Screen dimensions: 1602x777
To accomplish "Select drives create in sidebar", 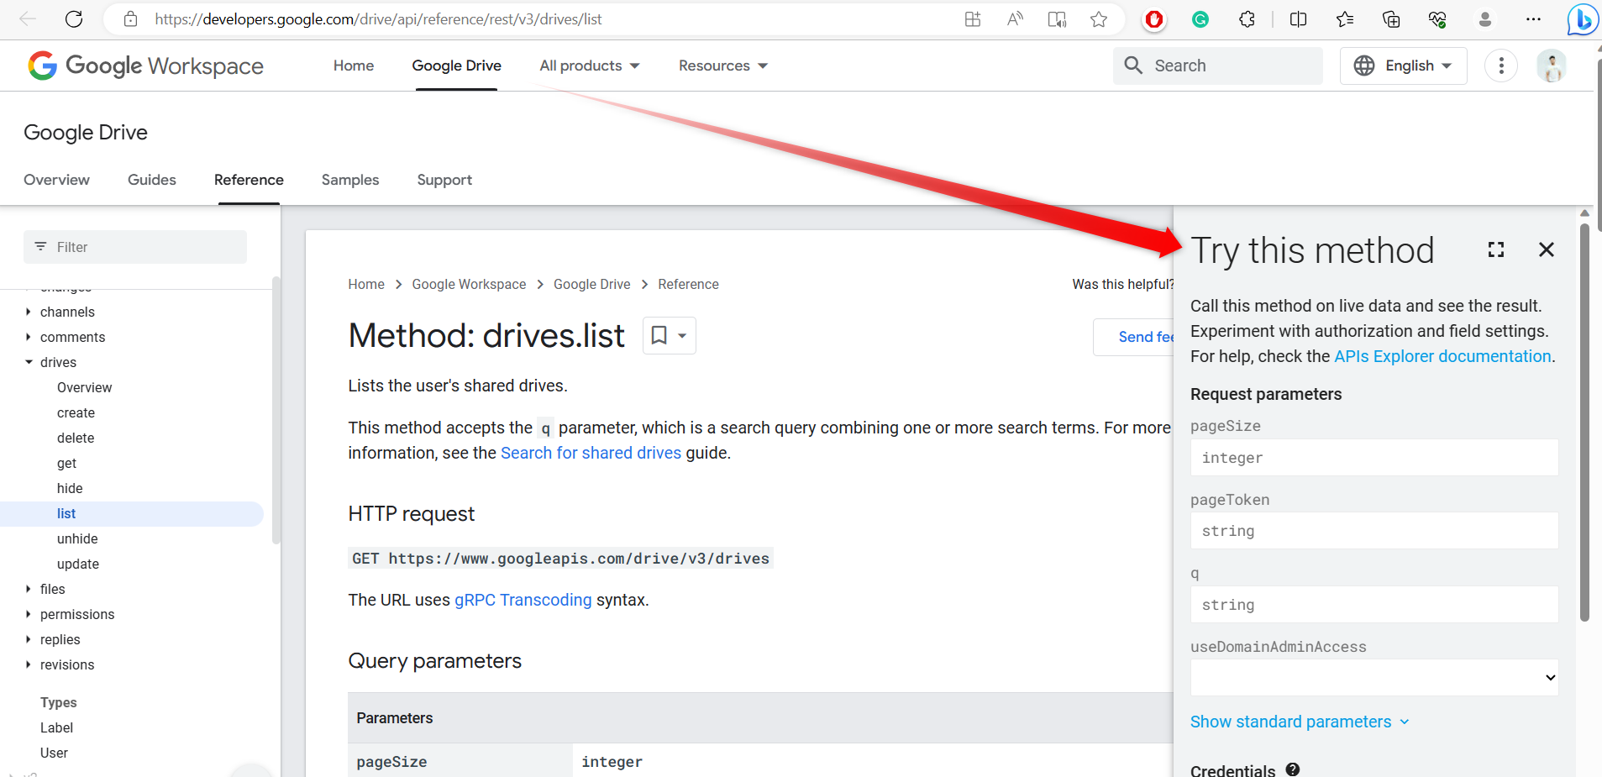I will click(76, 412).
